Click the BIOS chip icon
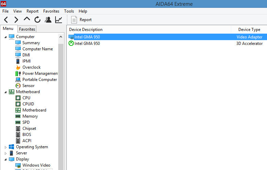 click(x=18, y=135)
